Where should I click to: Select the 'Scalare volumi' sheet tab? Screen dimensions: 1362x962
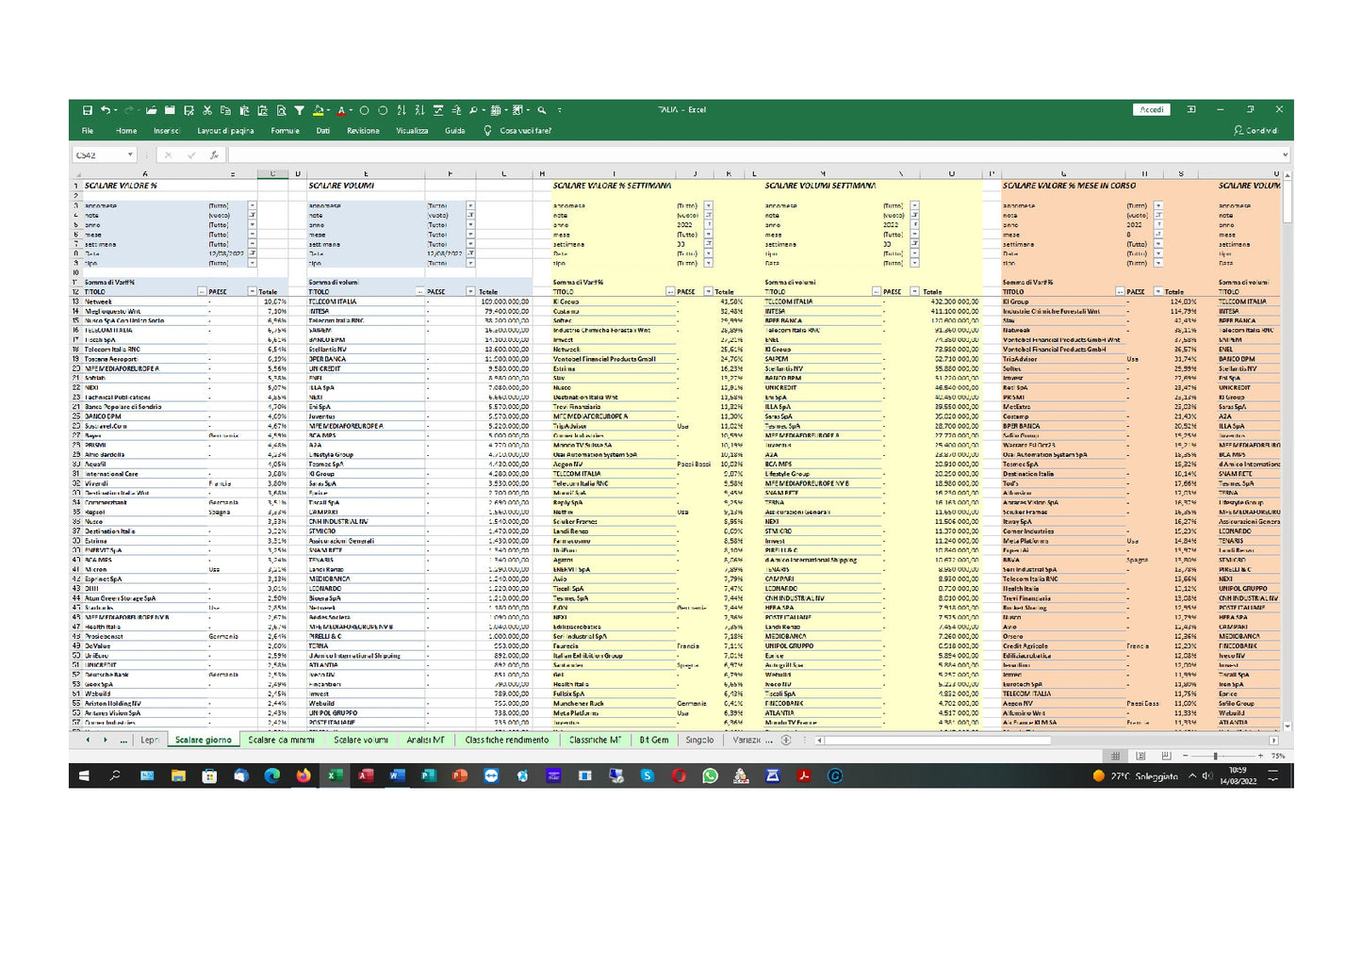(x=361, y=741)
